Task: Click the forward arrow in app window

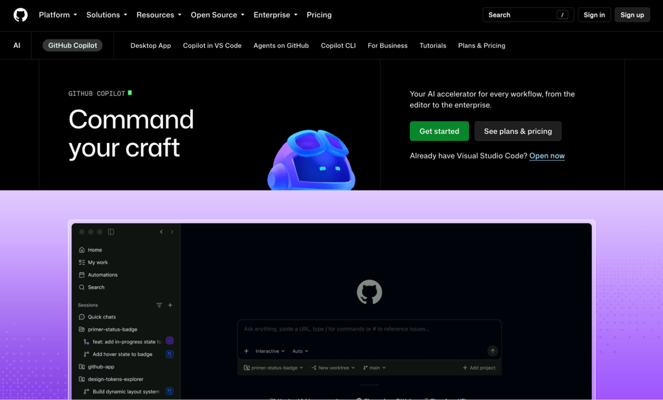Action: 172,232
